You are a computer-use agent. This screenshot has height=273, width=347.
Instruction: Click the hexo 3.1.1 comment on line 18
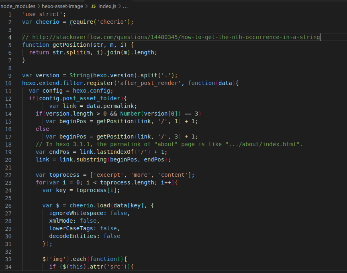point(169,144)
